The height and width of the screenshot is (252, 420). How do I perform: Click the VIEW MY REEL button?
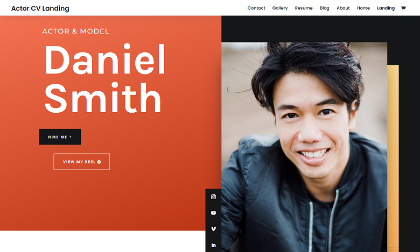(x=81, y=161)
